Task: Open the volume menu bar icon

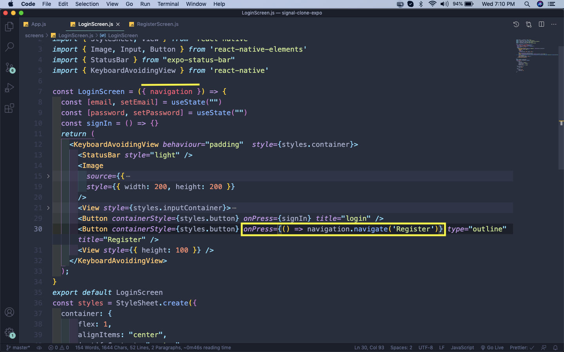Action: click(444, 4)
